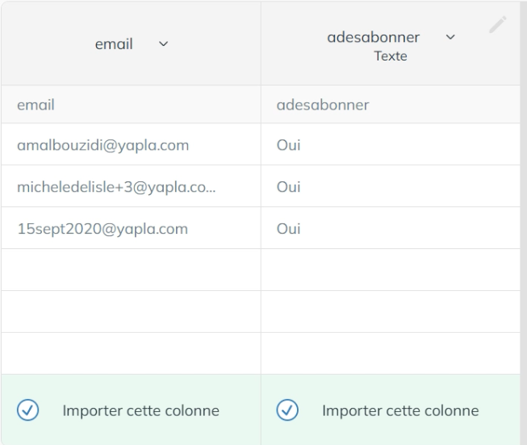The width and height of the screenshot is (527, 445).
Task: Click 'Importer cette colonne' label under email
Action: pos(140,410)
